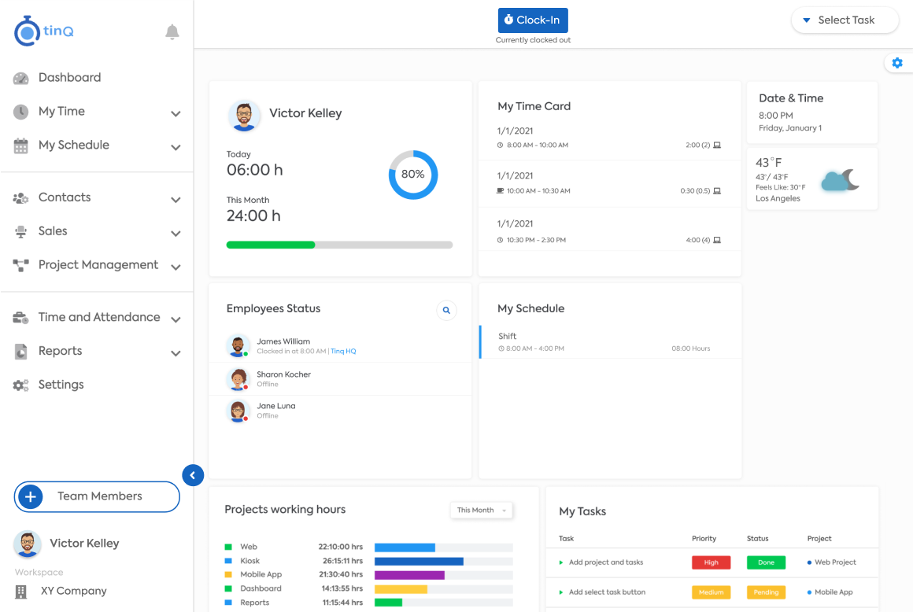Expand the Add project and tasks row
Image resolution: width=913 pixels, height=612 pixels.
coord(560,562)
